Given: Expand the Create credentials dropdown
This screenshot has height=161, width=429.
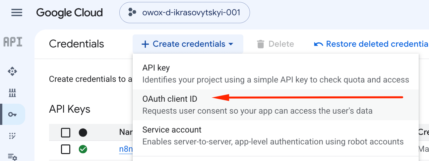Looking at the screenshot, I should tap(188, 44).
